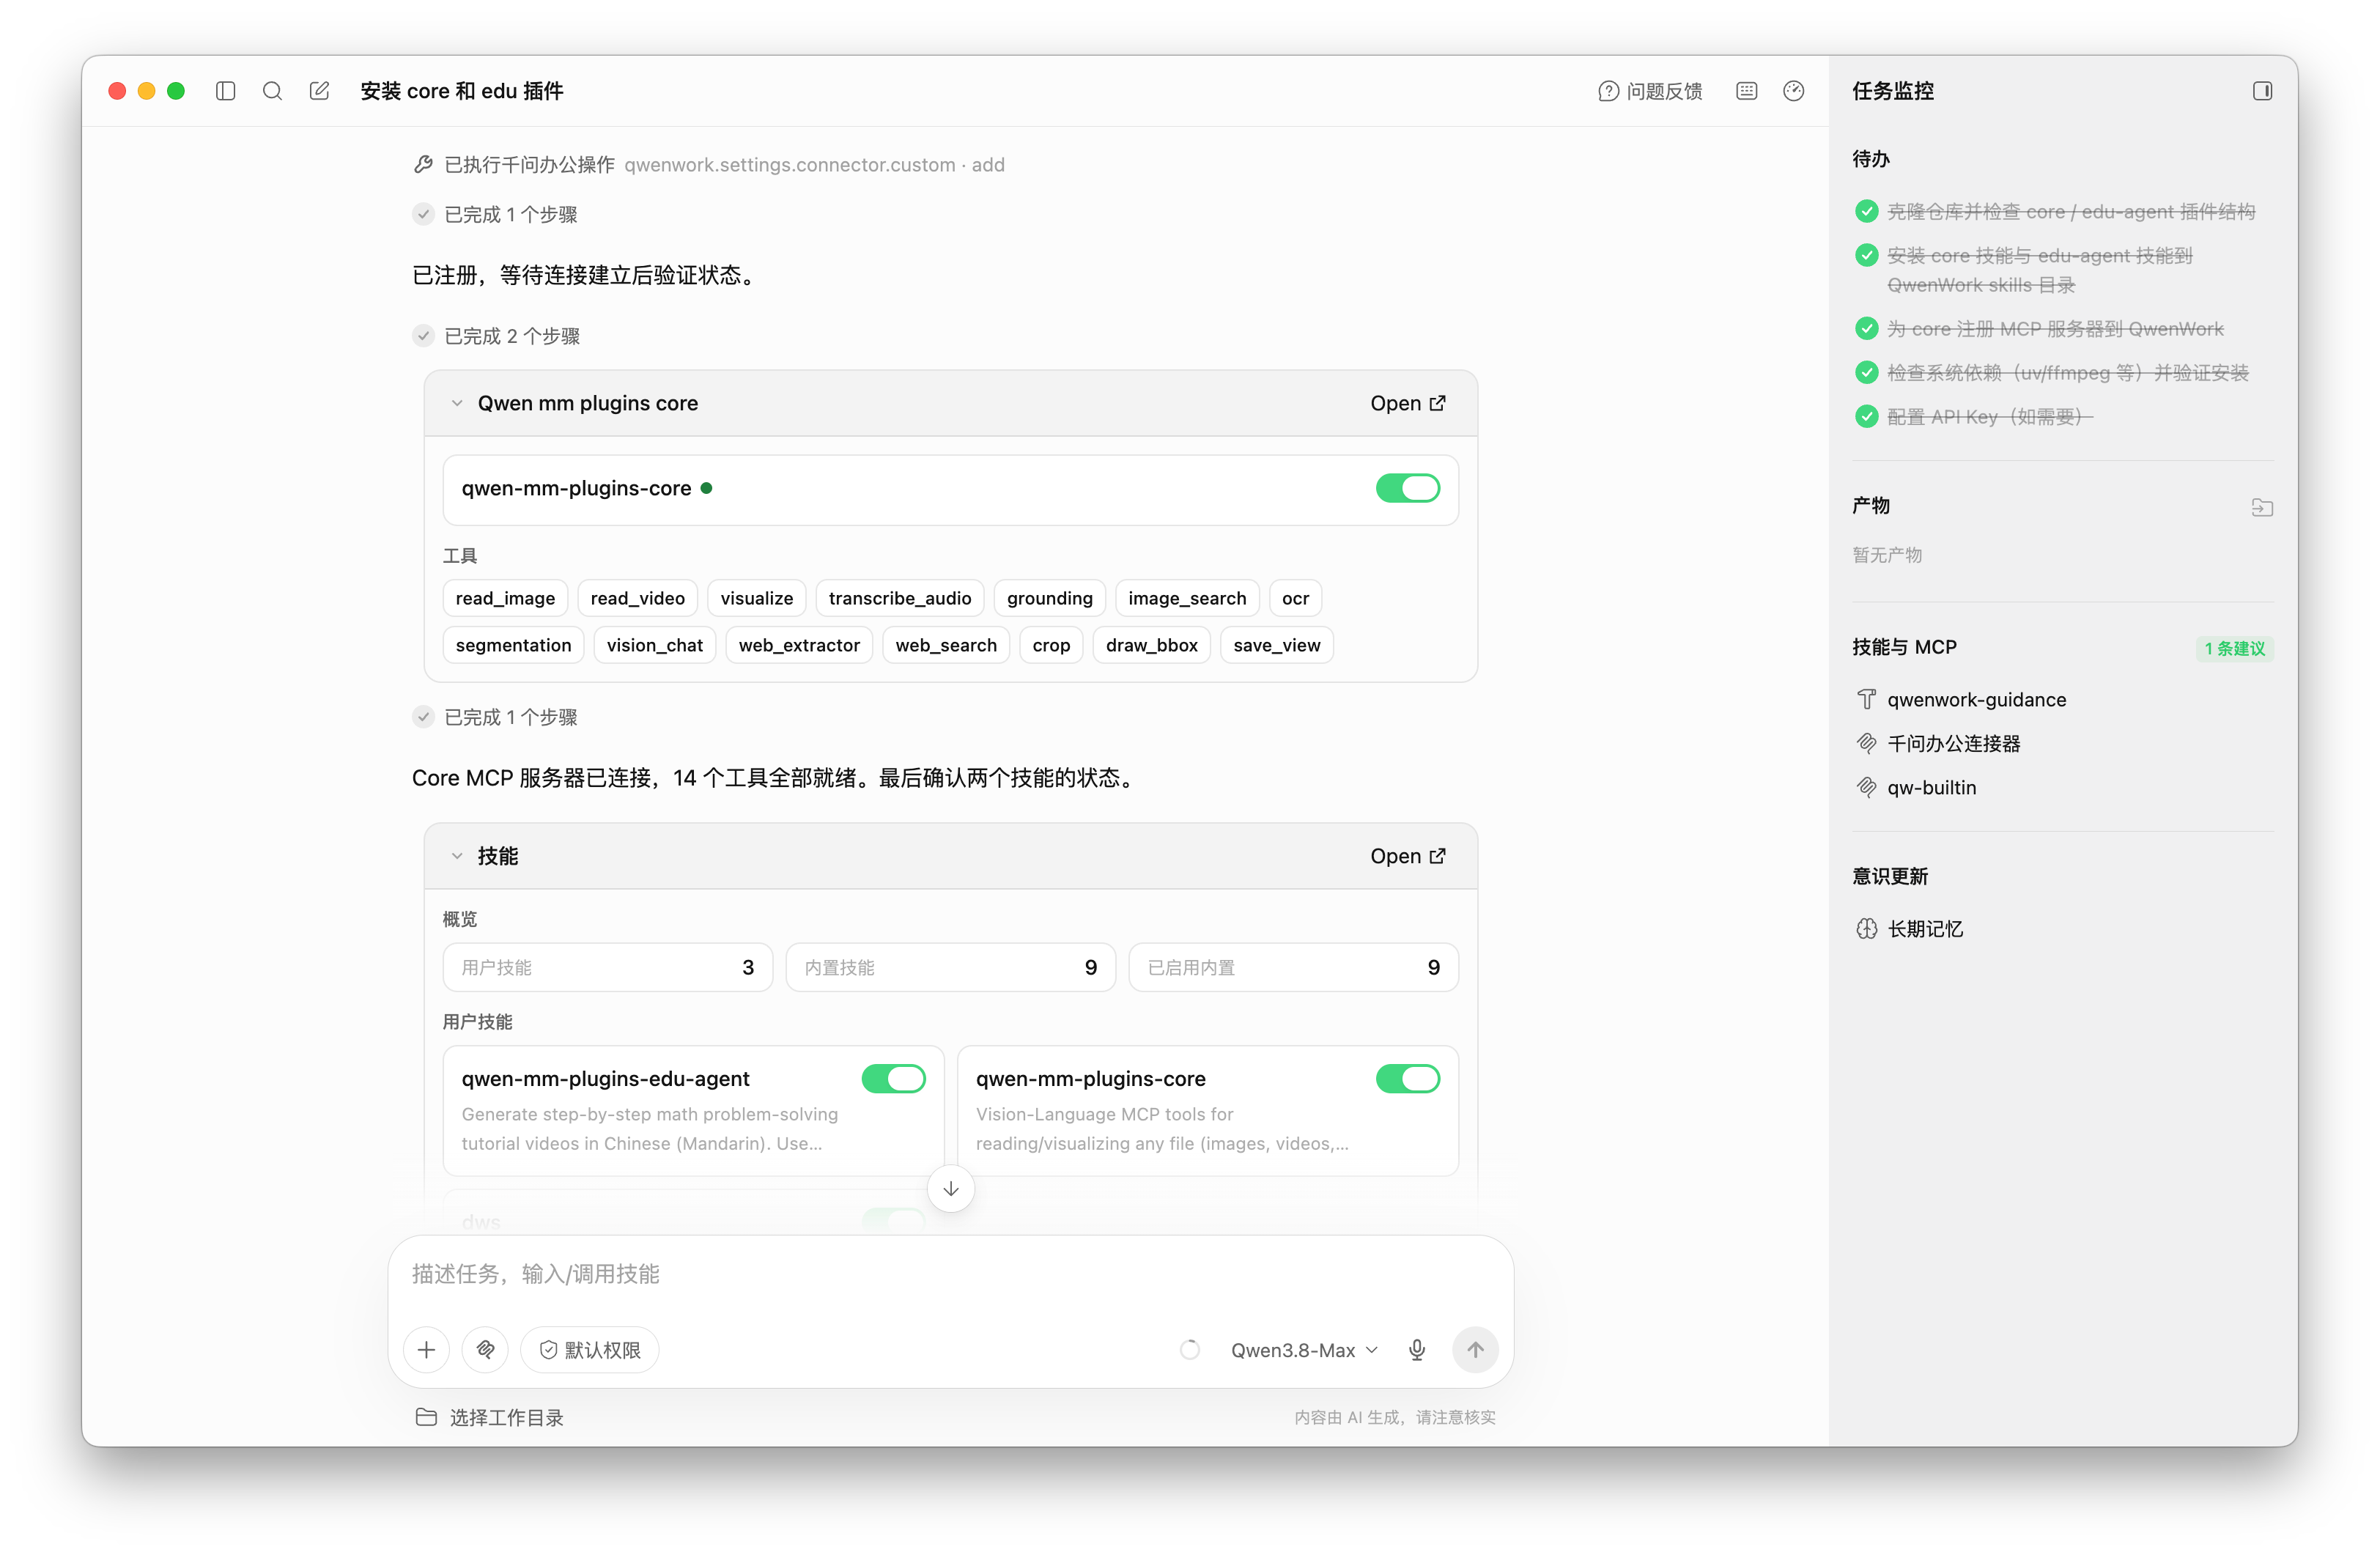Collapse the Qwen mm plugins core card
Screen dimensions: 2380x1555
(x=457, y=403)
